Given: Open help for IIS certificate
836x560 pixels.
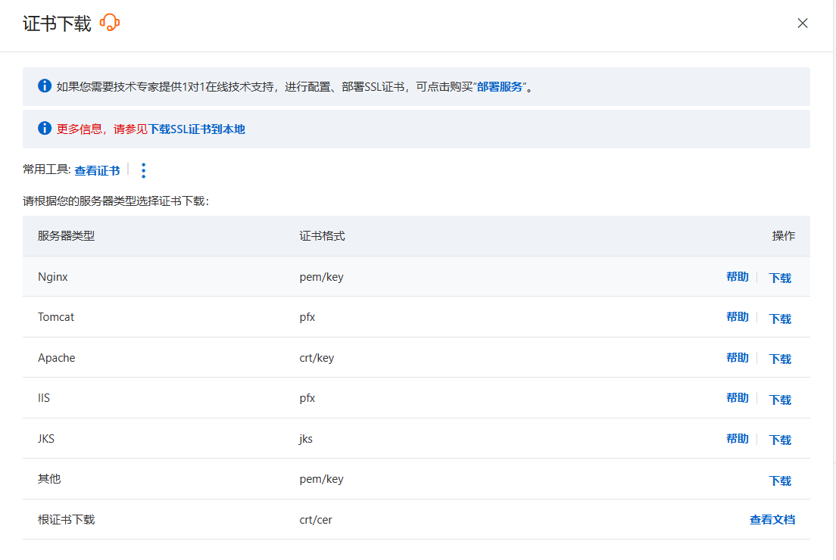Looking at the screenshot, I should [737, 398].
